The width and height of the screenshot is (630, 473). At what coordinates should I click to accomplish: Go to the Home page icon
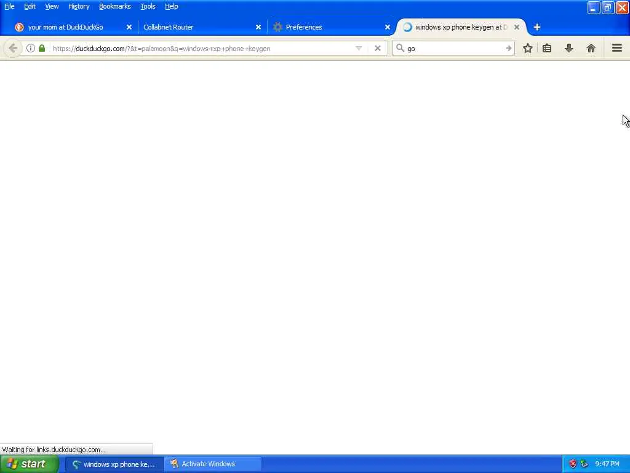coord(591,48)
